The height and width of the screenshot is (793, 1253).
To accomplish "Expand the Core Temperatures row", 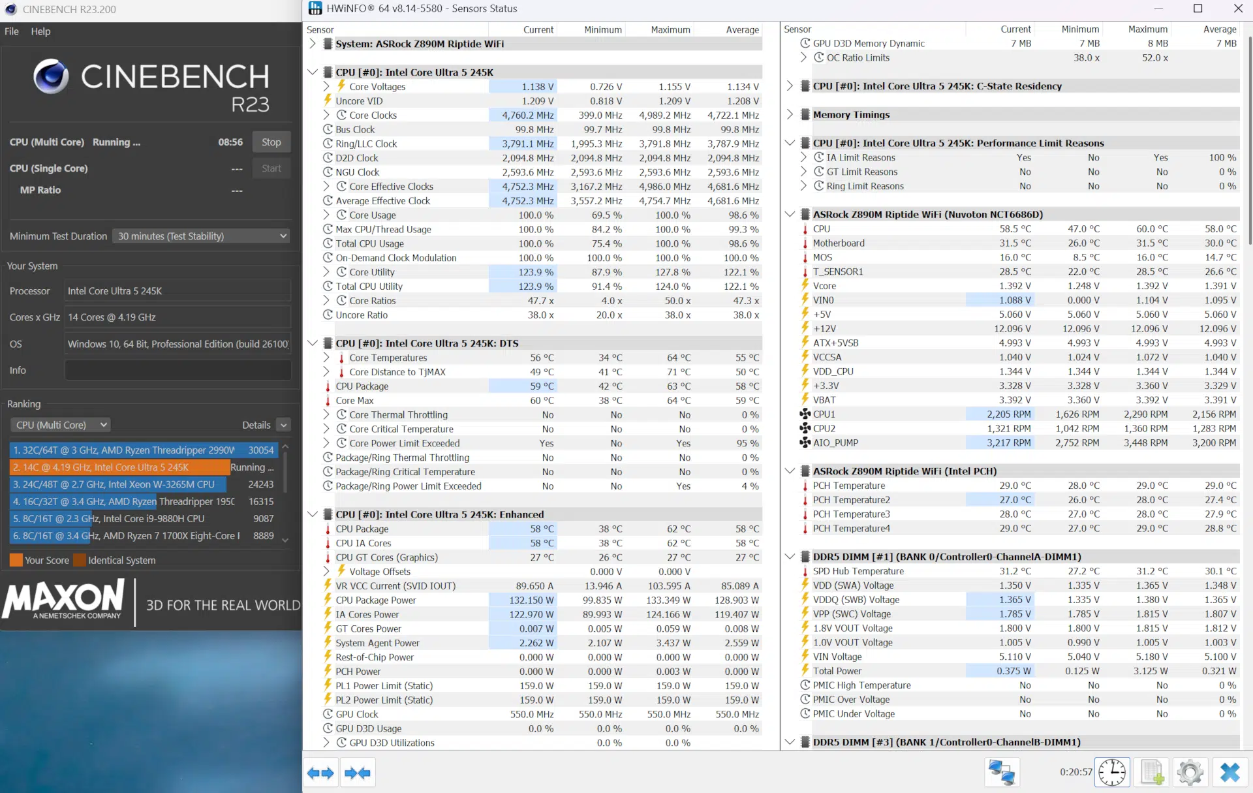I will (326, 358).
